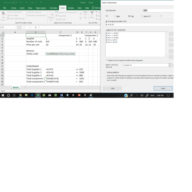192x192 pixels.
Task: Click the Recent Sources icon
Action: point(27,12)
